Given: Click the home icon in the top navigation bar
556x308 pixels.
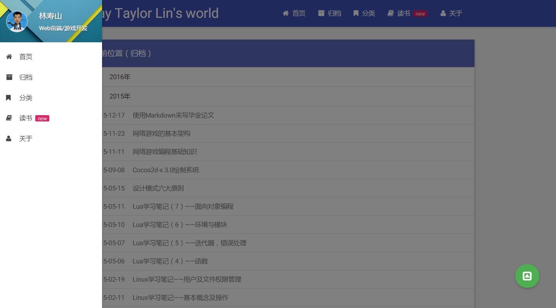Looking at the screenshot, I should [286, 13].
